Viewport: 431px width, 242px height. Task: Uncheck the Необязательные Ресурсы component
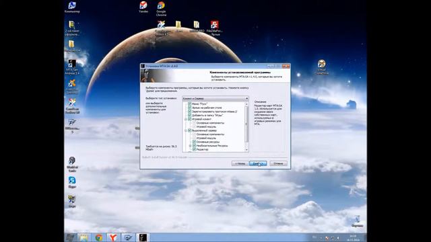[x=194, y=146]
